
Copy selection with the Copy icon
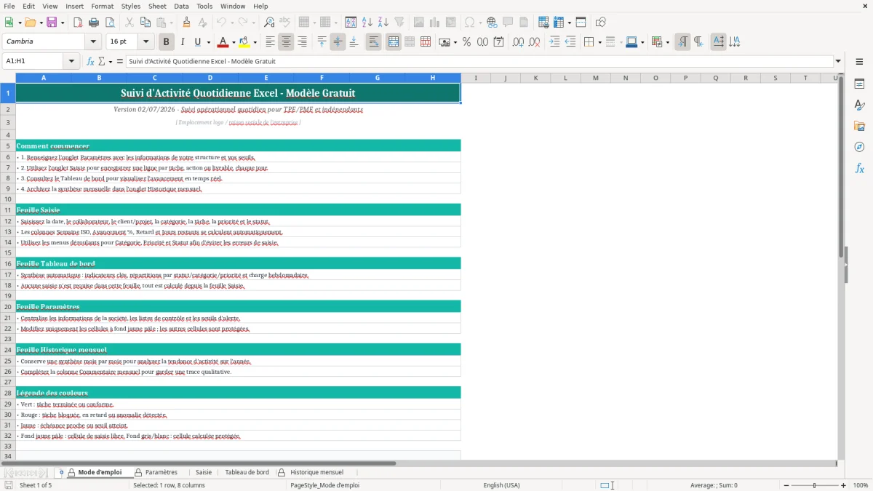145,23
